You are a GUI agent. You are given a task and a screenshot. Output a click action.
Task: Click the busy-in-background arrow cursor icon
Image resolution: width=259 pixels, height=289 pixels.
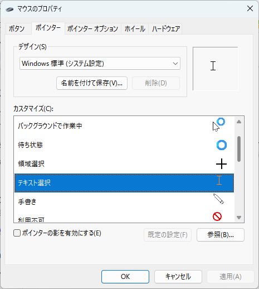click(219, 124)
